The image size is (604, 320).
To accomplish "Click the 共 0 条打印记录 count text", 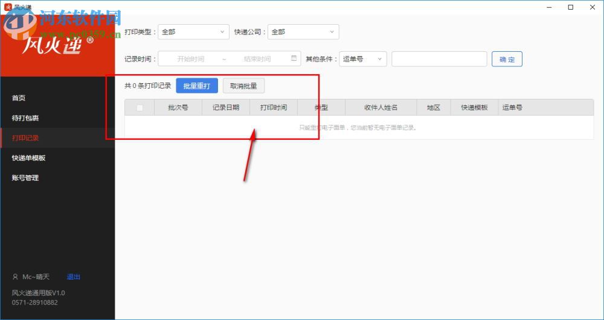I will pos(147,86).
